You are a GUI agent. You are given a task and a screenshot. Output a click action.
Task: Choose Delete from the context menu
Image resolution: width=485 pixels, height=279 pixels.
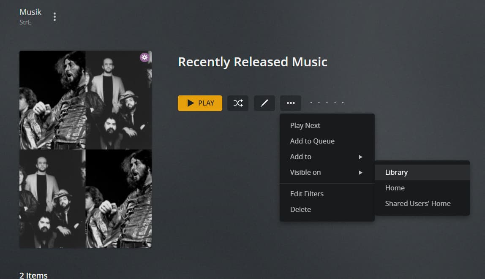327,209
